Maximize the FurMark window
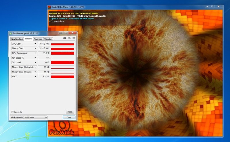 212,6
